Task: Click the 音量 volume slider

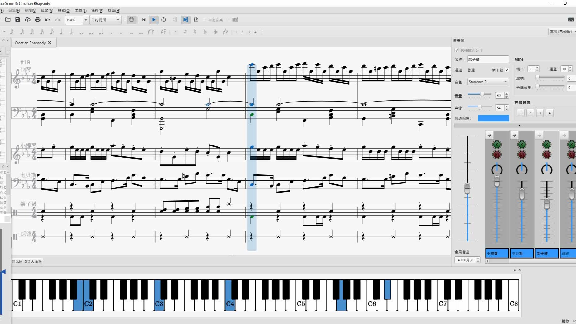Action: pos(479,94)
